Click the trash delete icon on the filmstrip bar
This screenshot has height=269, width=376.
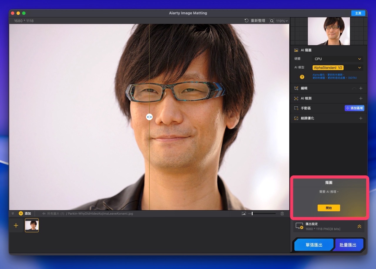pyautogui.click(x=282, y=213)
